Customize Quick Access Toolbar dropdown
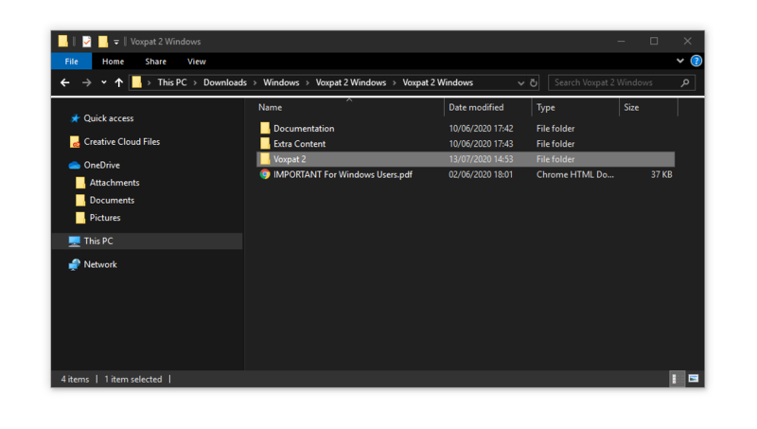 point(116,42)
